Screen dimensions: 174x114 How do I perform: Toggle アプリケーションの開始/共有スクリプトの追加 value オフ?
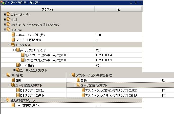pos(167,90)
